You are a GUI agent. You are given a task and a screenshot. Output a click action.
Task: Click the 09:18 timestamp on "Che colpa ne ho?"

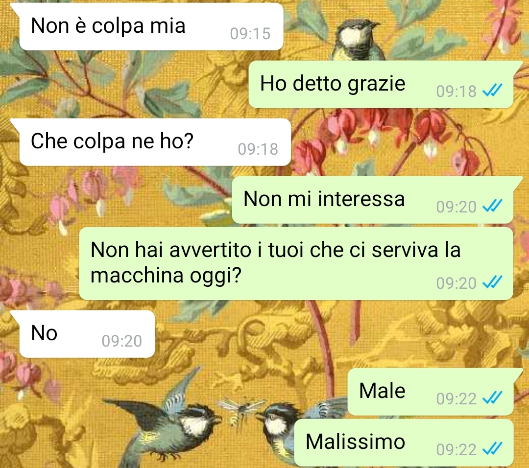[258, 149]
